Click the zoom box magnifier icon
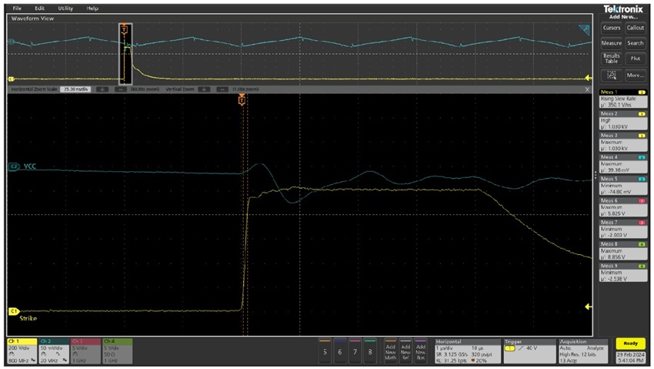The height and width of the screenshot is (369, 654). tap(612, 75)
